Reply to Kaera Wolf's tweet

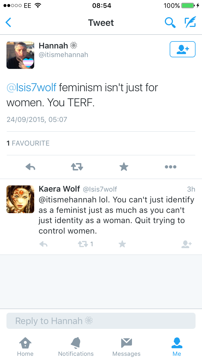coord(43,244)
